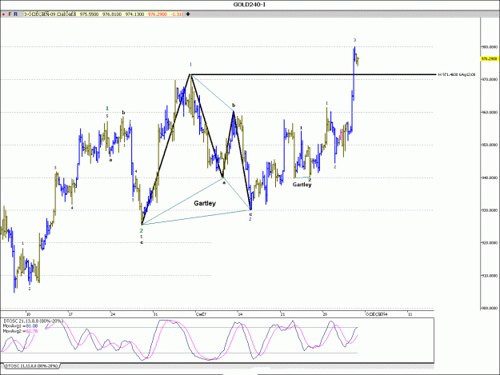This screenshot has width=500, height=375.
Task: Click the 980.0000 price axis label
Action: pyautogui.click(x=490, y=47)
